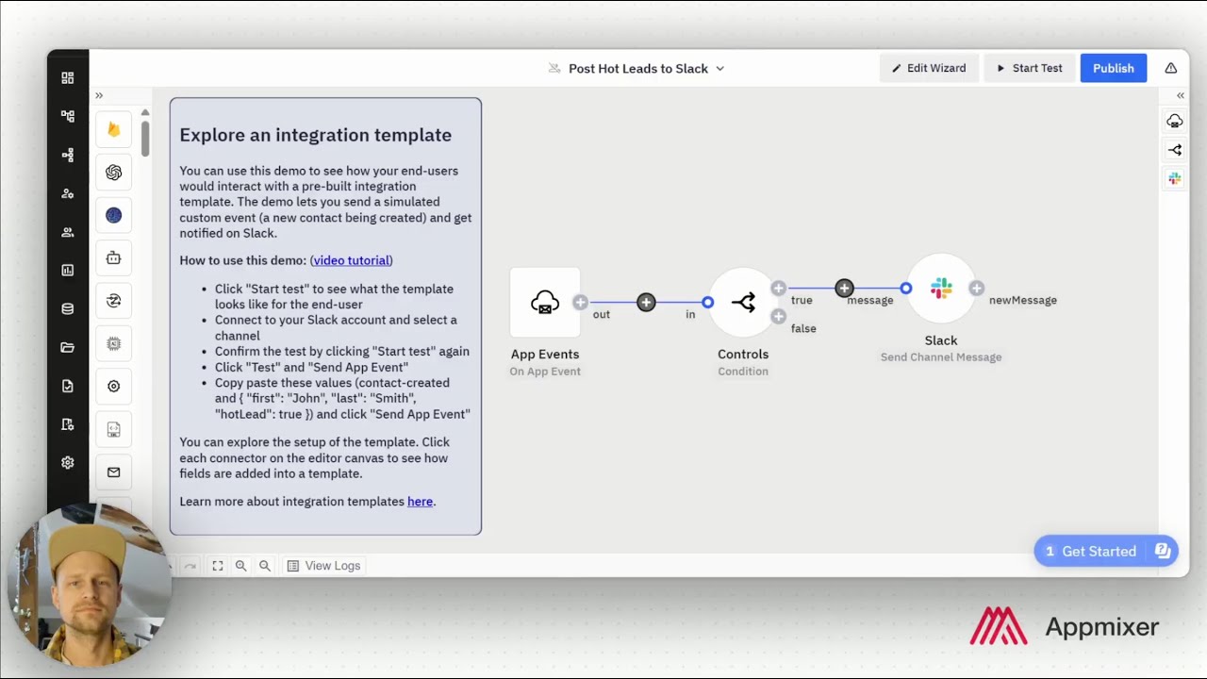Select Controls branch icon in right panel
This screenshot has width=1207, height=679.
pos(1175,150)
